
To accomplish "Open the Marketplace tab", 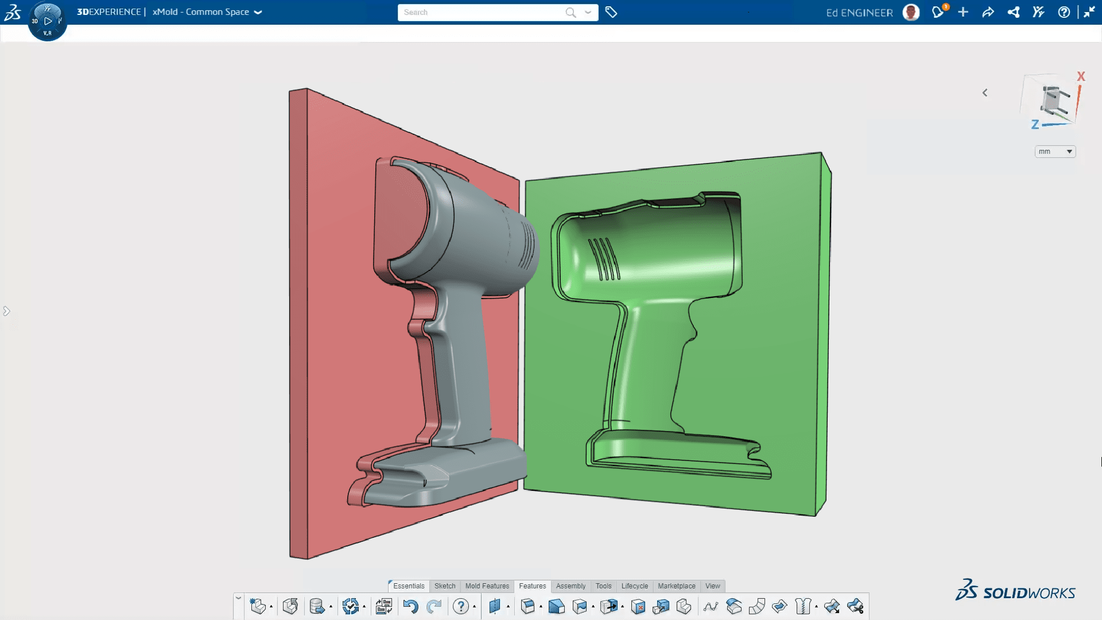I will (x=676, y=585).
